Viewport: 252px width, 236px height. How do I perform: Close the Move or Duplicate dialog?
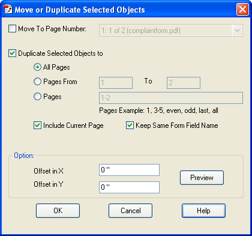242,10
